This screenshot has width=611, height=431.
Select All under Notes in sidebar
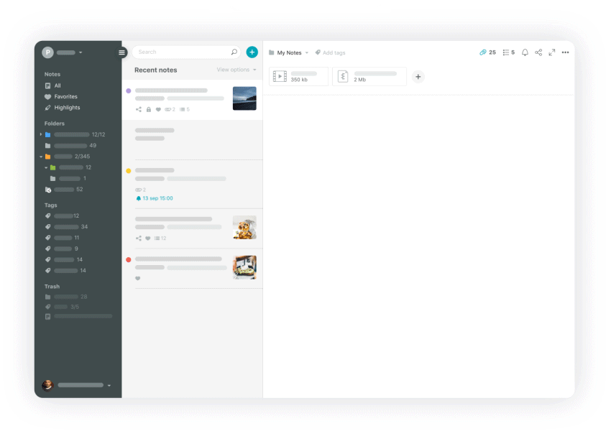(x=57, y=85)
